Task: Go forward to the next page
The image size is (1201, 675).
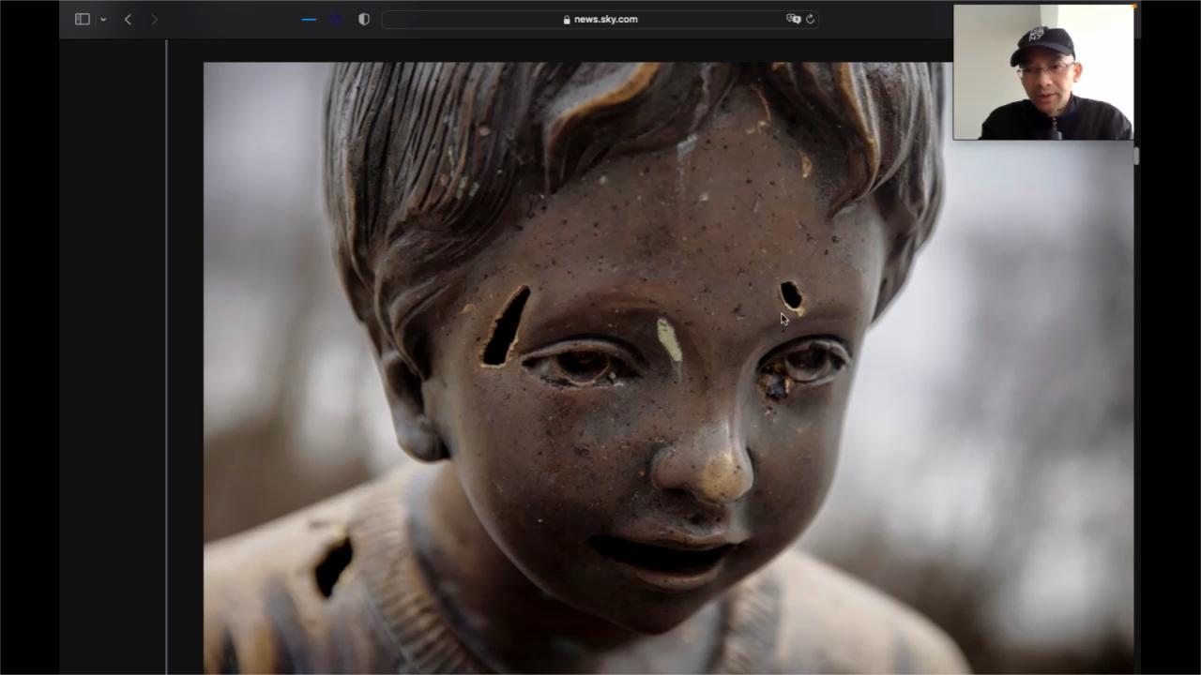Action: coord(155,19)
